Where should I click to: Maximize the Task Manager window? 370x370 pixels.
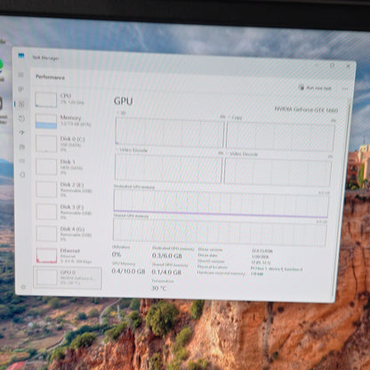tap(332, 65)
